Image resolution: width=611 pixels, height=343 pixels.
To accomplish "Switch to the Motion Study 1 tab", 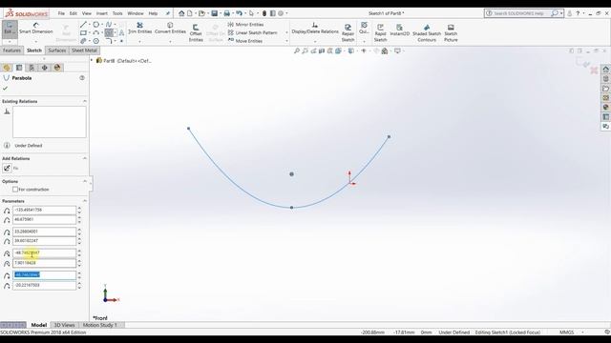I will 99,325.
